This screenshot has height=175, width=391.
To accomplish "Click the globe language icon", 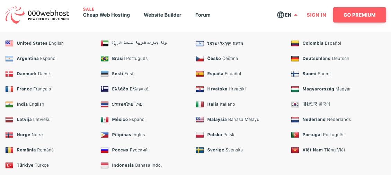I will pyautogui.click(x=281, y=15).
